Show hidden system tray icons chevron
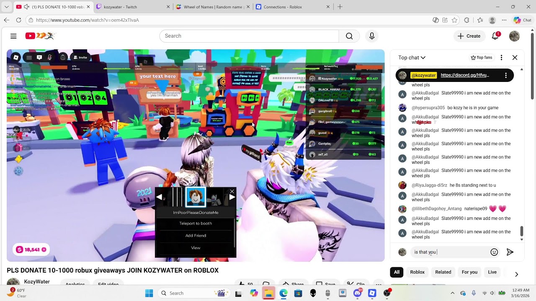Viewport: 536px width, 301px height. (452, 293)
